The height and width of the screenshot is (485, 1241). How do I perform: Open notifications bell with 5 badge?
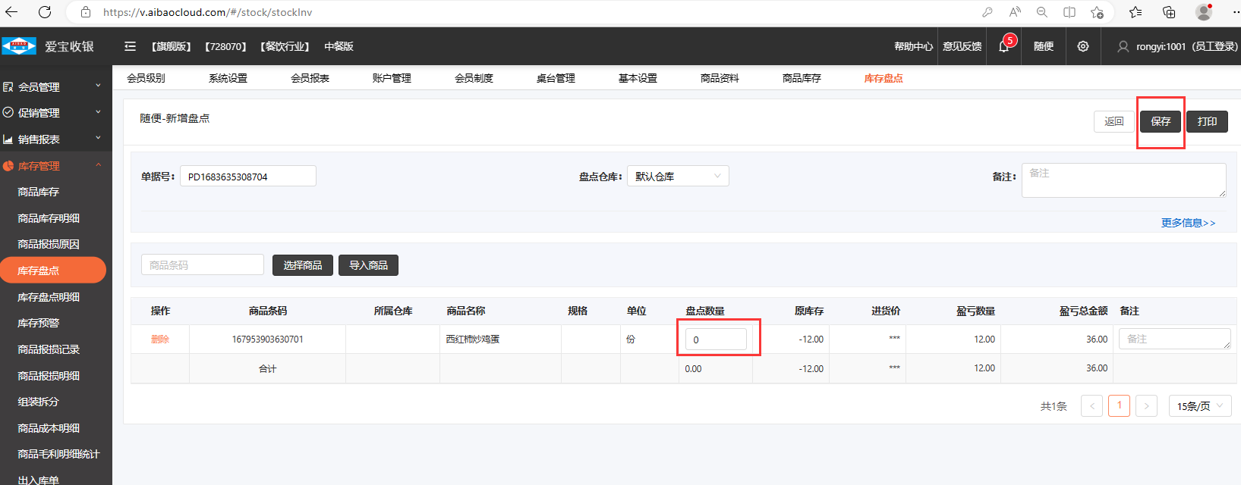pos(1004,45)
